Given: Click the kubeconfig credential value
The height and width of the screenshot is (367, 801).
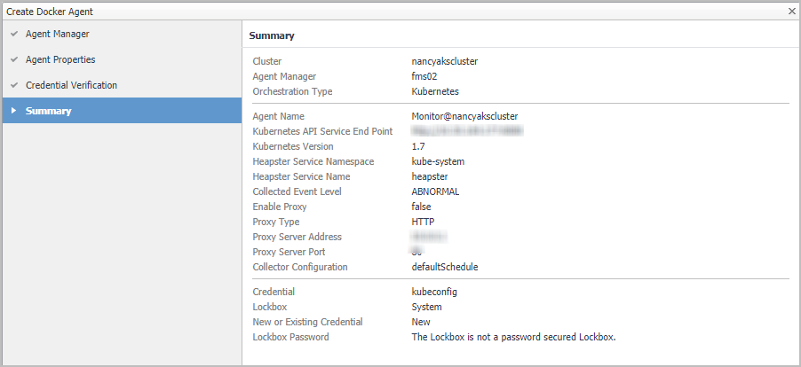Looking at the screenshot, I should (435, 293).
